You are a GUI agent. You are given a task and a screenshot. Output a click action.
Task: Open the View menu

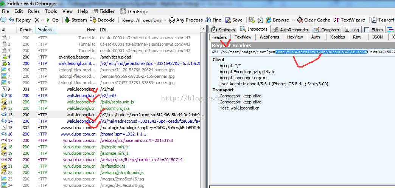coord(67,11)
